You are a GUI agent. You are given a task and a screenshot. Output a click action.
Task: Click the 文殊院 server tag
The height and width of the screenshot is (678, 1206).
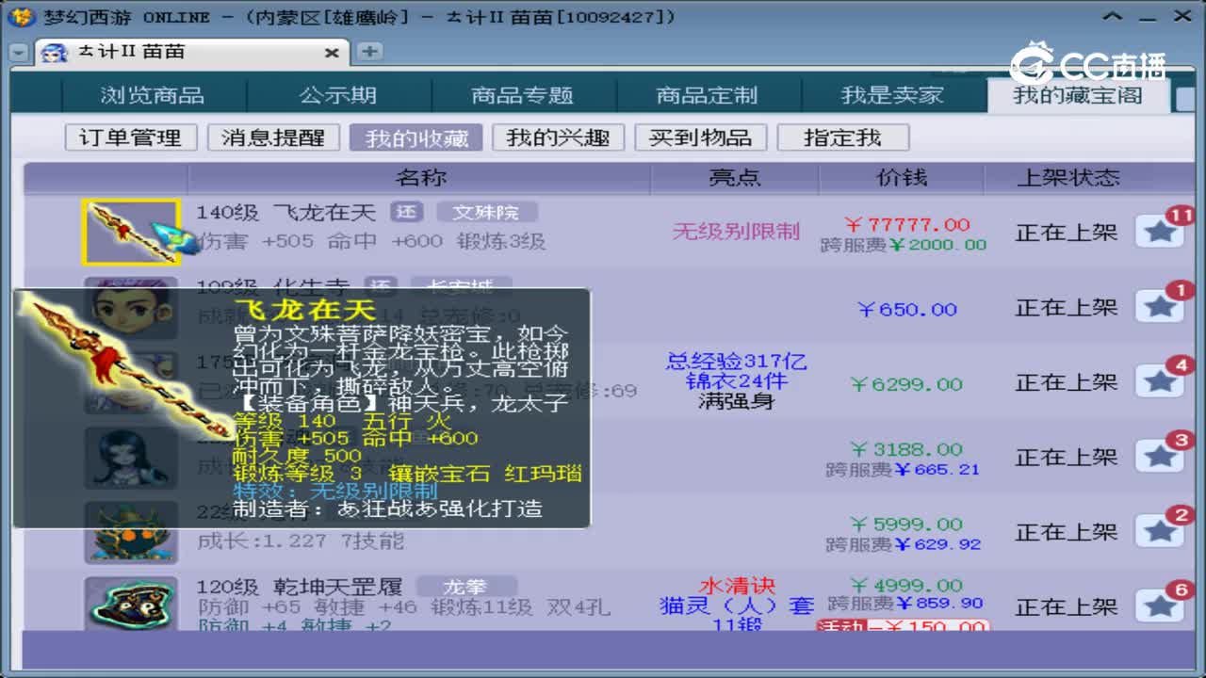485,213
